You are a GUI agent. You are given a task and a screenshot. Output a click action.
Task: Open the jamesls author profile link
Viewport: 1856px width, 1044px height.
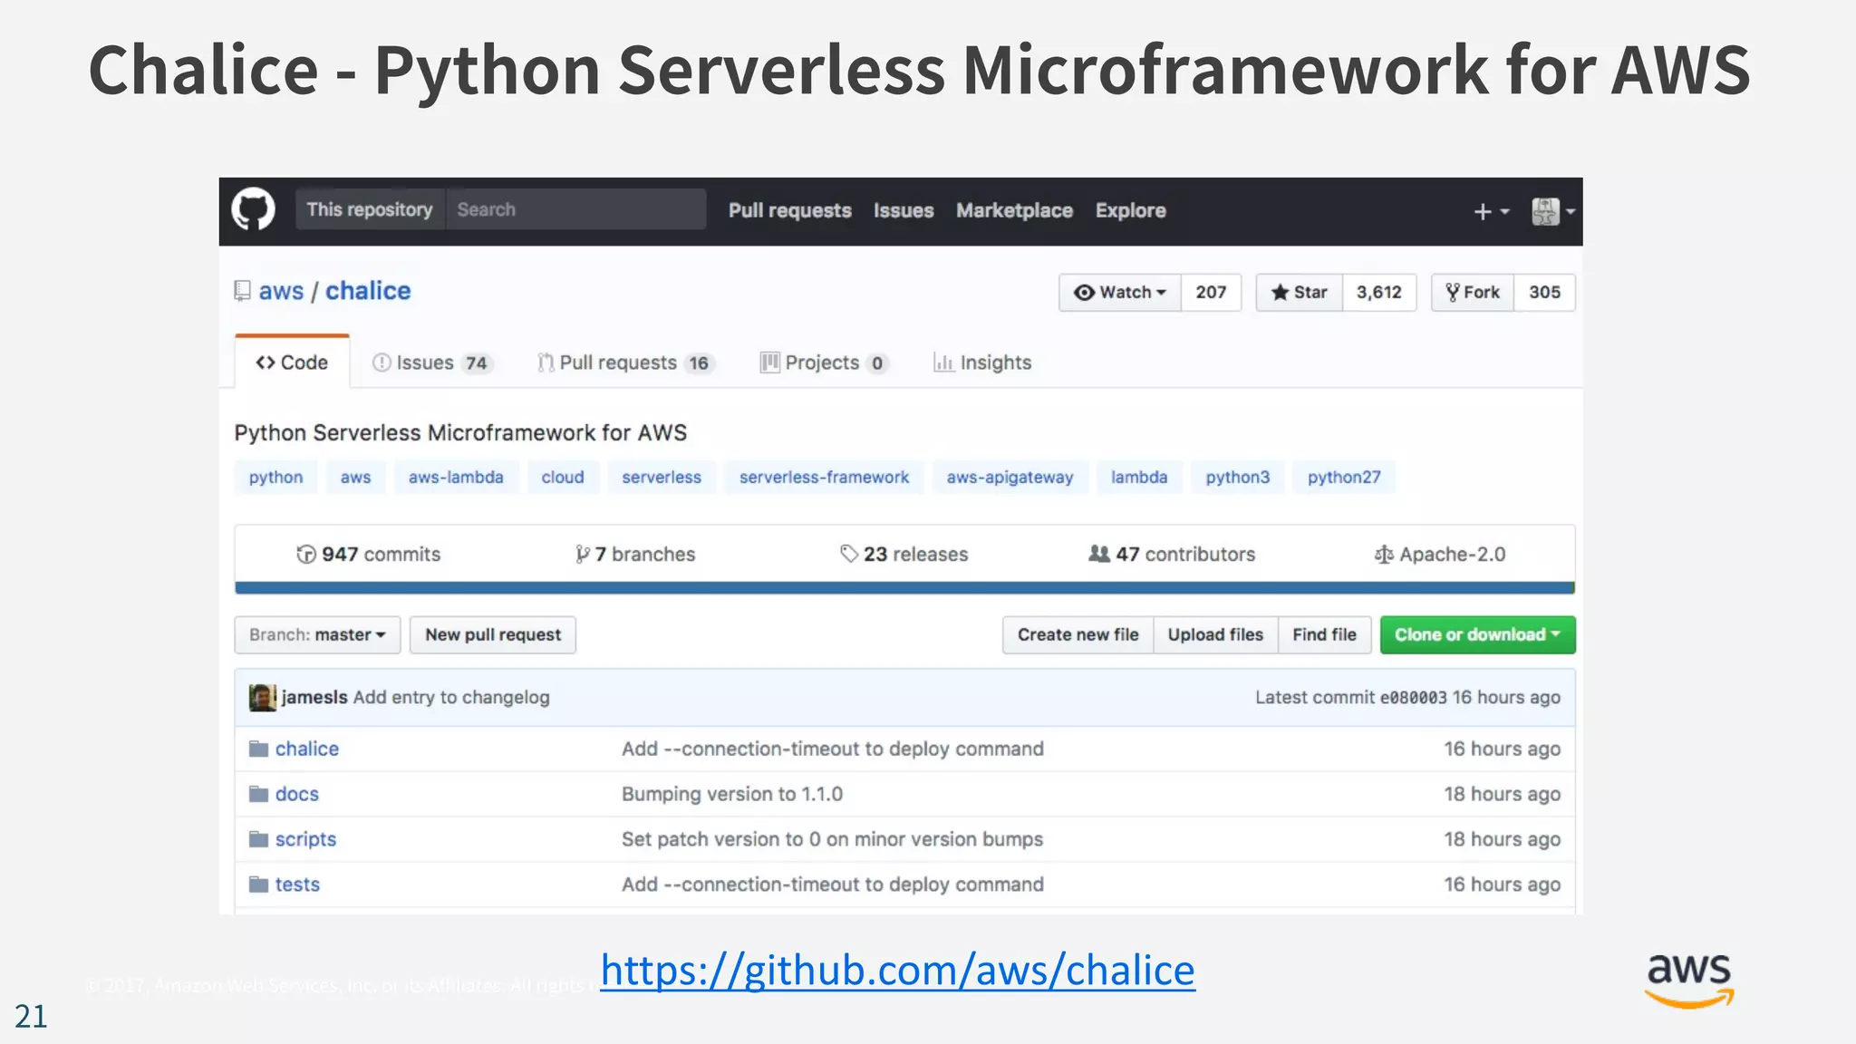pos(314,697)
